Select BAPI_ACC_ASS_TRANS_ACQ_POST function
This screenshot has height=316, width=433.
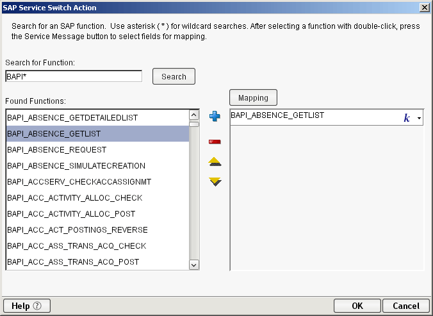(x=97, y=262)
